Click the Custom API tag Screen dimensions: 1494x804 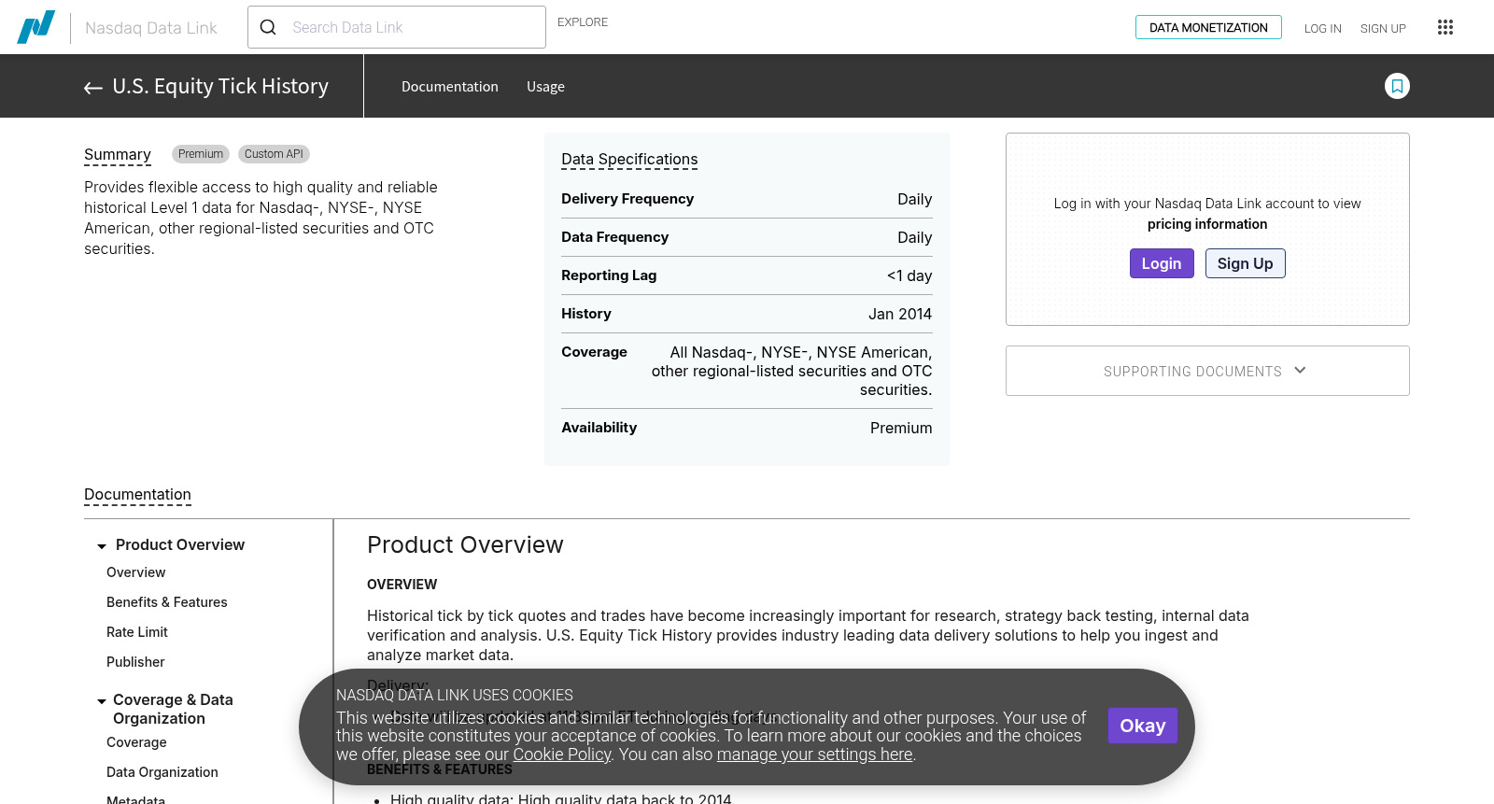pyautogui.click(x=274, y=154)
